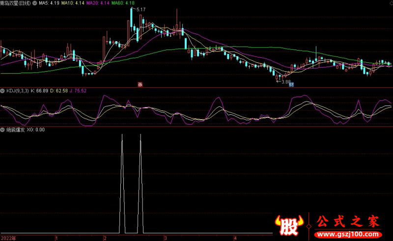The image size is (393, 241).
Task: Click the KDJ(9,3,3) indicator name
Action: click(x=17, y=91)
